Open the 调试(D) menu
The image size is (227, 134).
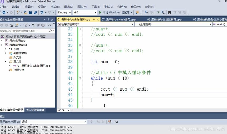(68, 7)
